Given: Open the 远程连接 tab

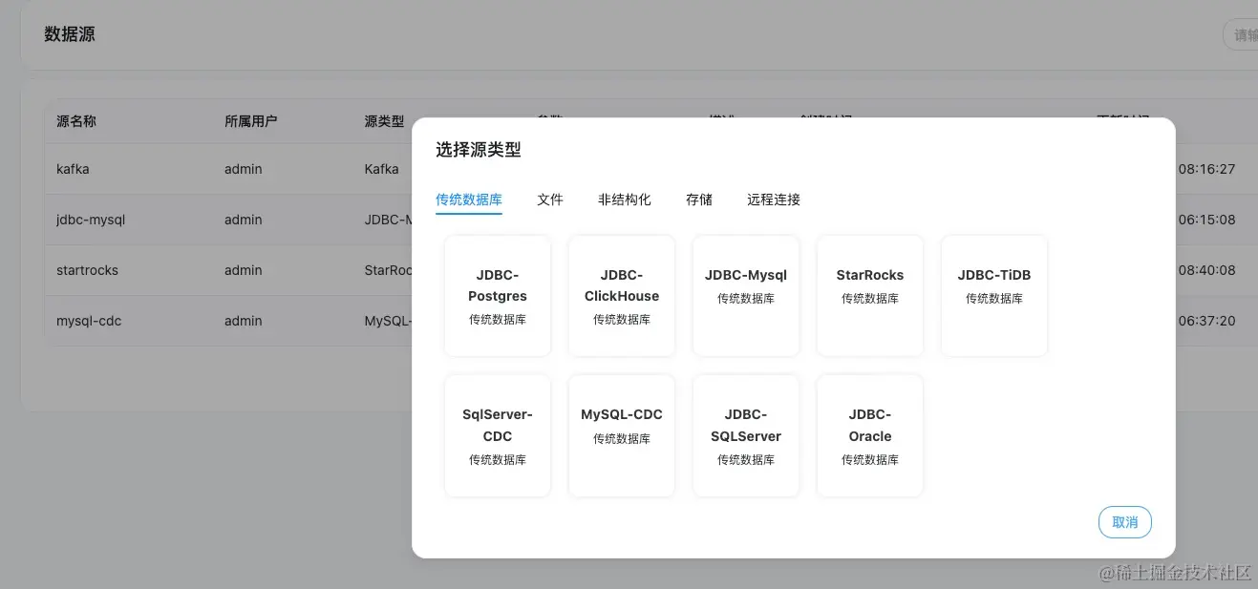Looking at the screenshot, I should (774, 200).
